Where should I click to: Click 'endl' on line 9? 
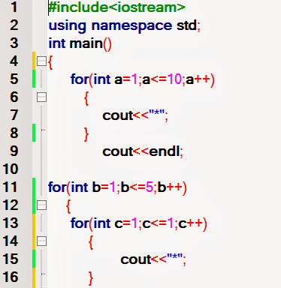click(165, 151)
